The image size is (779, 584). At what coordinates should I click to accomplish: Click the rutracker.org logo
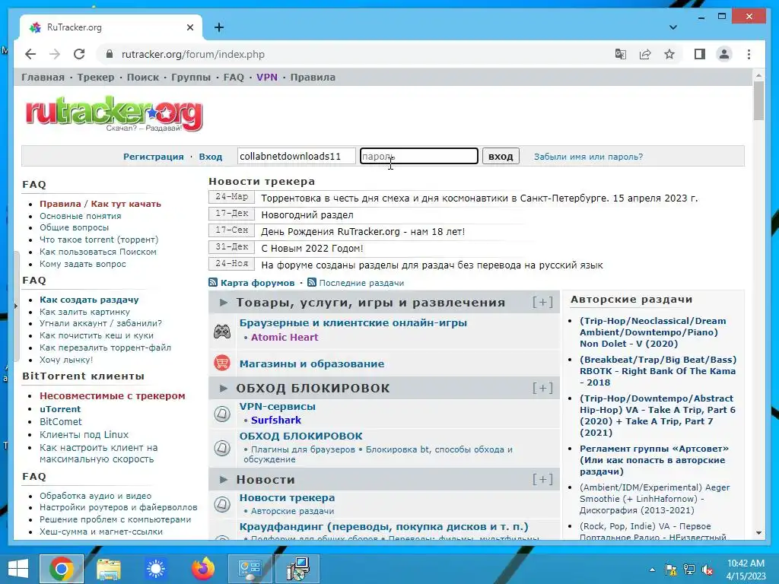pyautogui.click(x=114, y=114)
